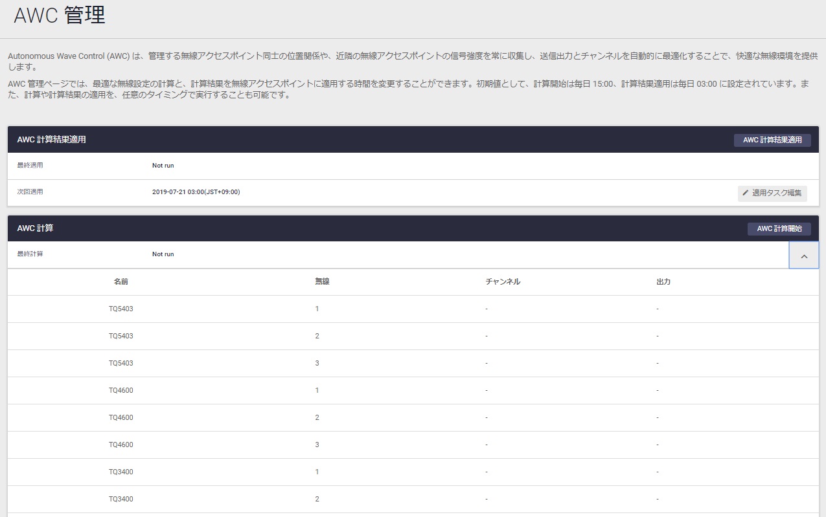Click the AWC 管理 page title
Screen dimensions: 826x517
click(60, 16)
